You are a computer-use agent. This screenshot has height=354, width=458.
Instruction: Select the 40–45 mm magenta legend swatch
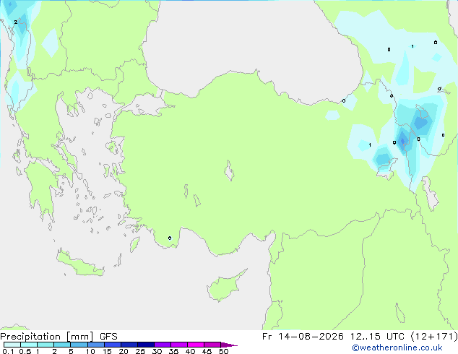(x=196, y=345)
